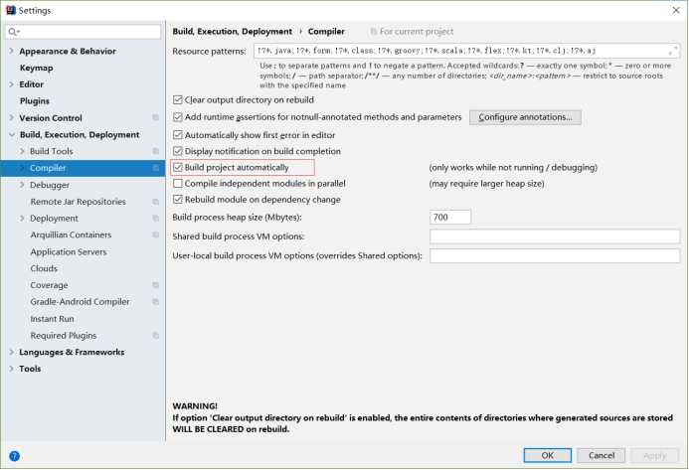Select Coverage settings page
This screenshot has width=689, height=470.
click(49, 285)
